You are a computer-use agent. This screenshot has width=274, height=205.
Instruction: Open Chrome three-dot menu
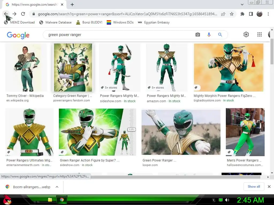point(268,14)
